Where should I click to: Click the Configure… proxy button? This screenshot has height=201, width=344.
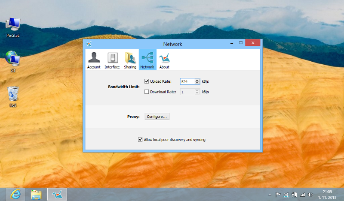coord(157,117)
